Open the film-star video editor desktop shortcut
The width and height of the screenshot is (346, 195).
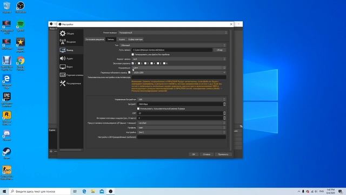coord(21,44)
